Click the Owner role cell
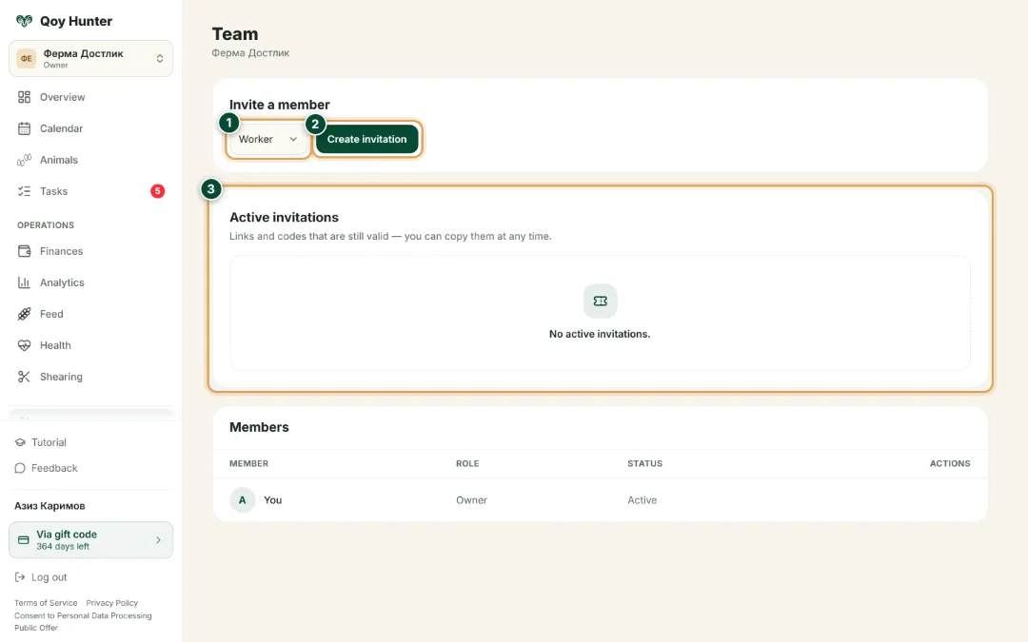 tap(471, 500)
